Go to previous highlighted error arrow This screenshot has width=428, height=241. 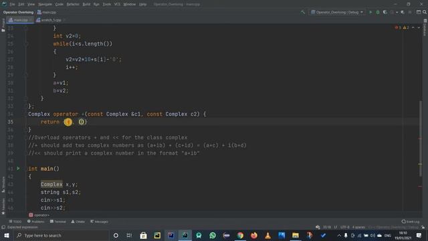[x=413, y=27]
